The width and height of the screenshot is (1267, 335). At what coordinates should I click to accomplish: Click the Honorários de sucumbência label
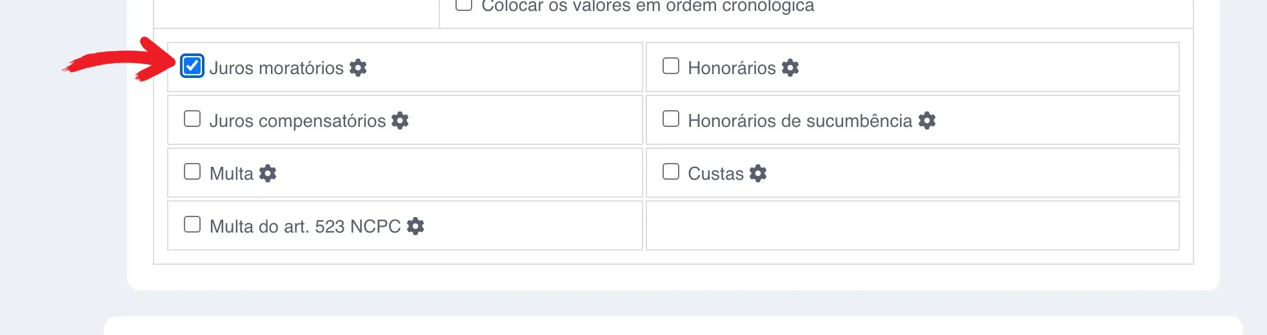800,121
